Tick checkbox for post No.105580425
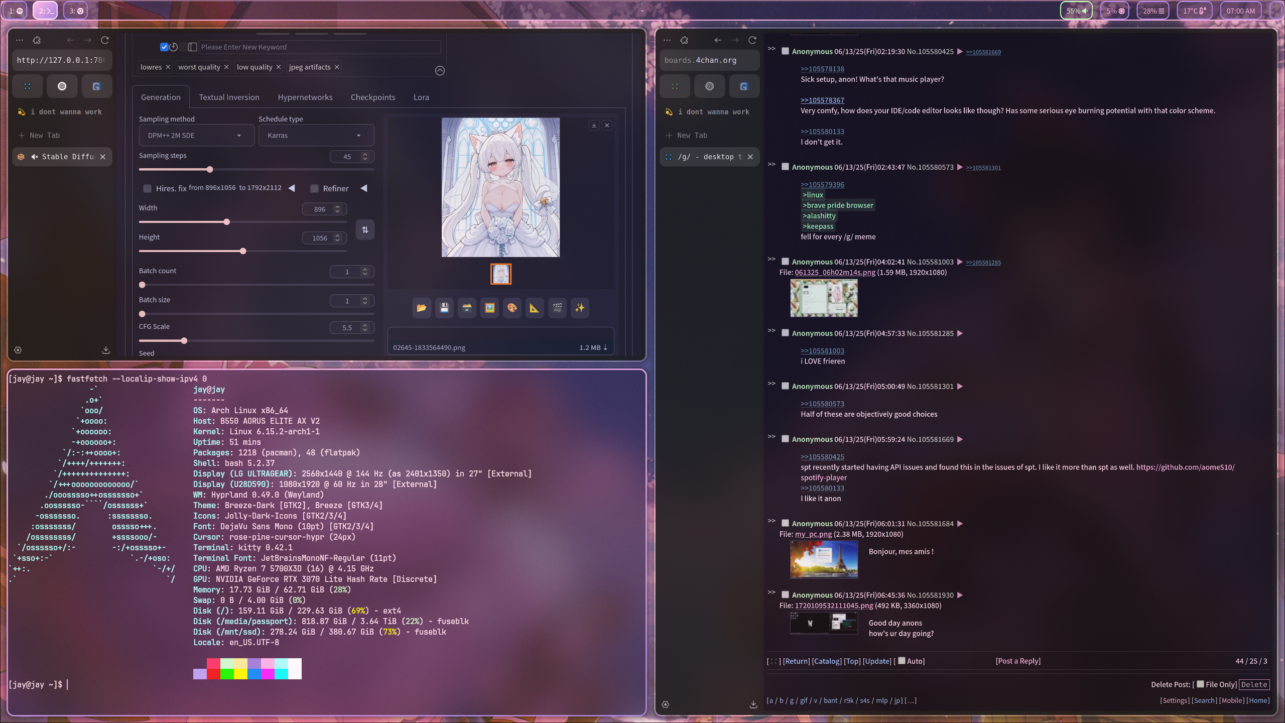Screen dimensions: 1285x723 click(x=785, y=51)
